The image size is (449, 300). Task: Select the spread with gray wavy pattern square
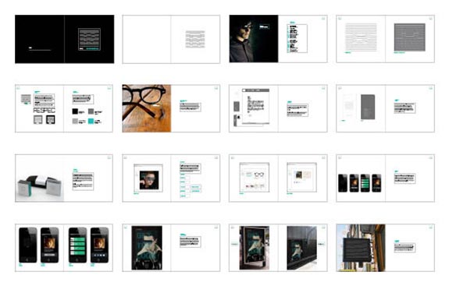pyautogui.click(x=385, y=39)
